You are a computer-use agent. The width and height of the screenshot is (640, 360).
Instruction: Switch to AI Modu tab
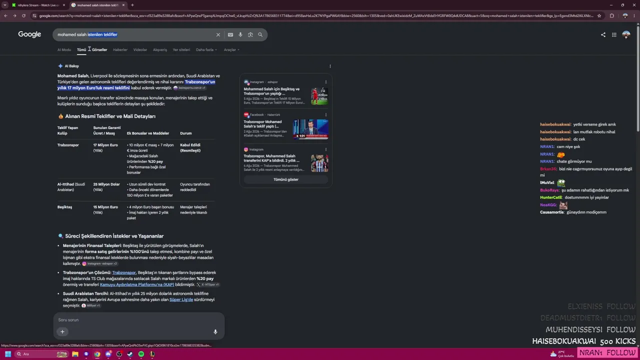tap(64, 50)
